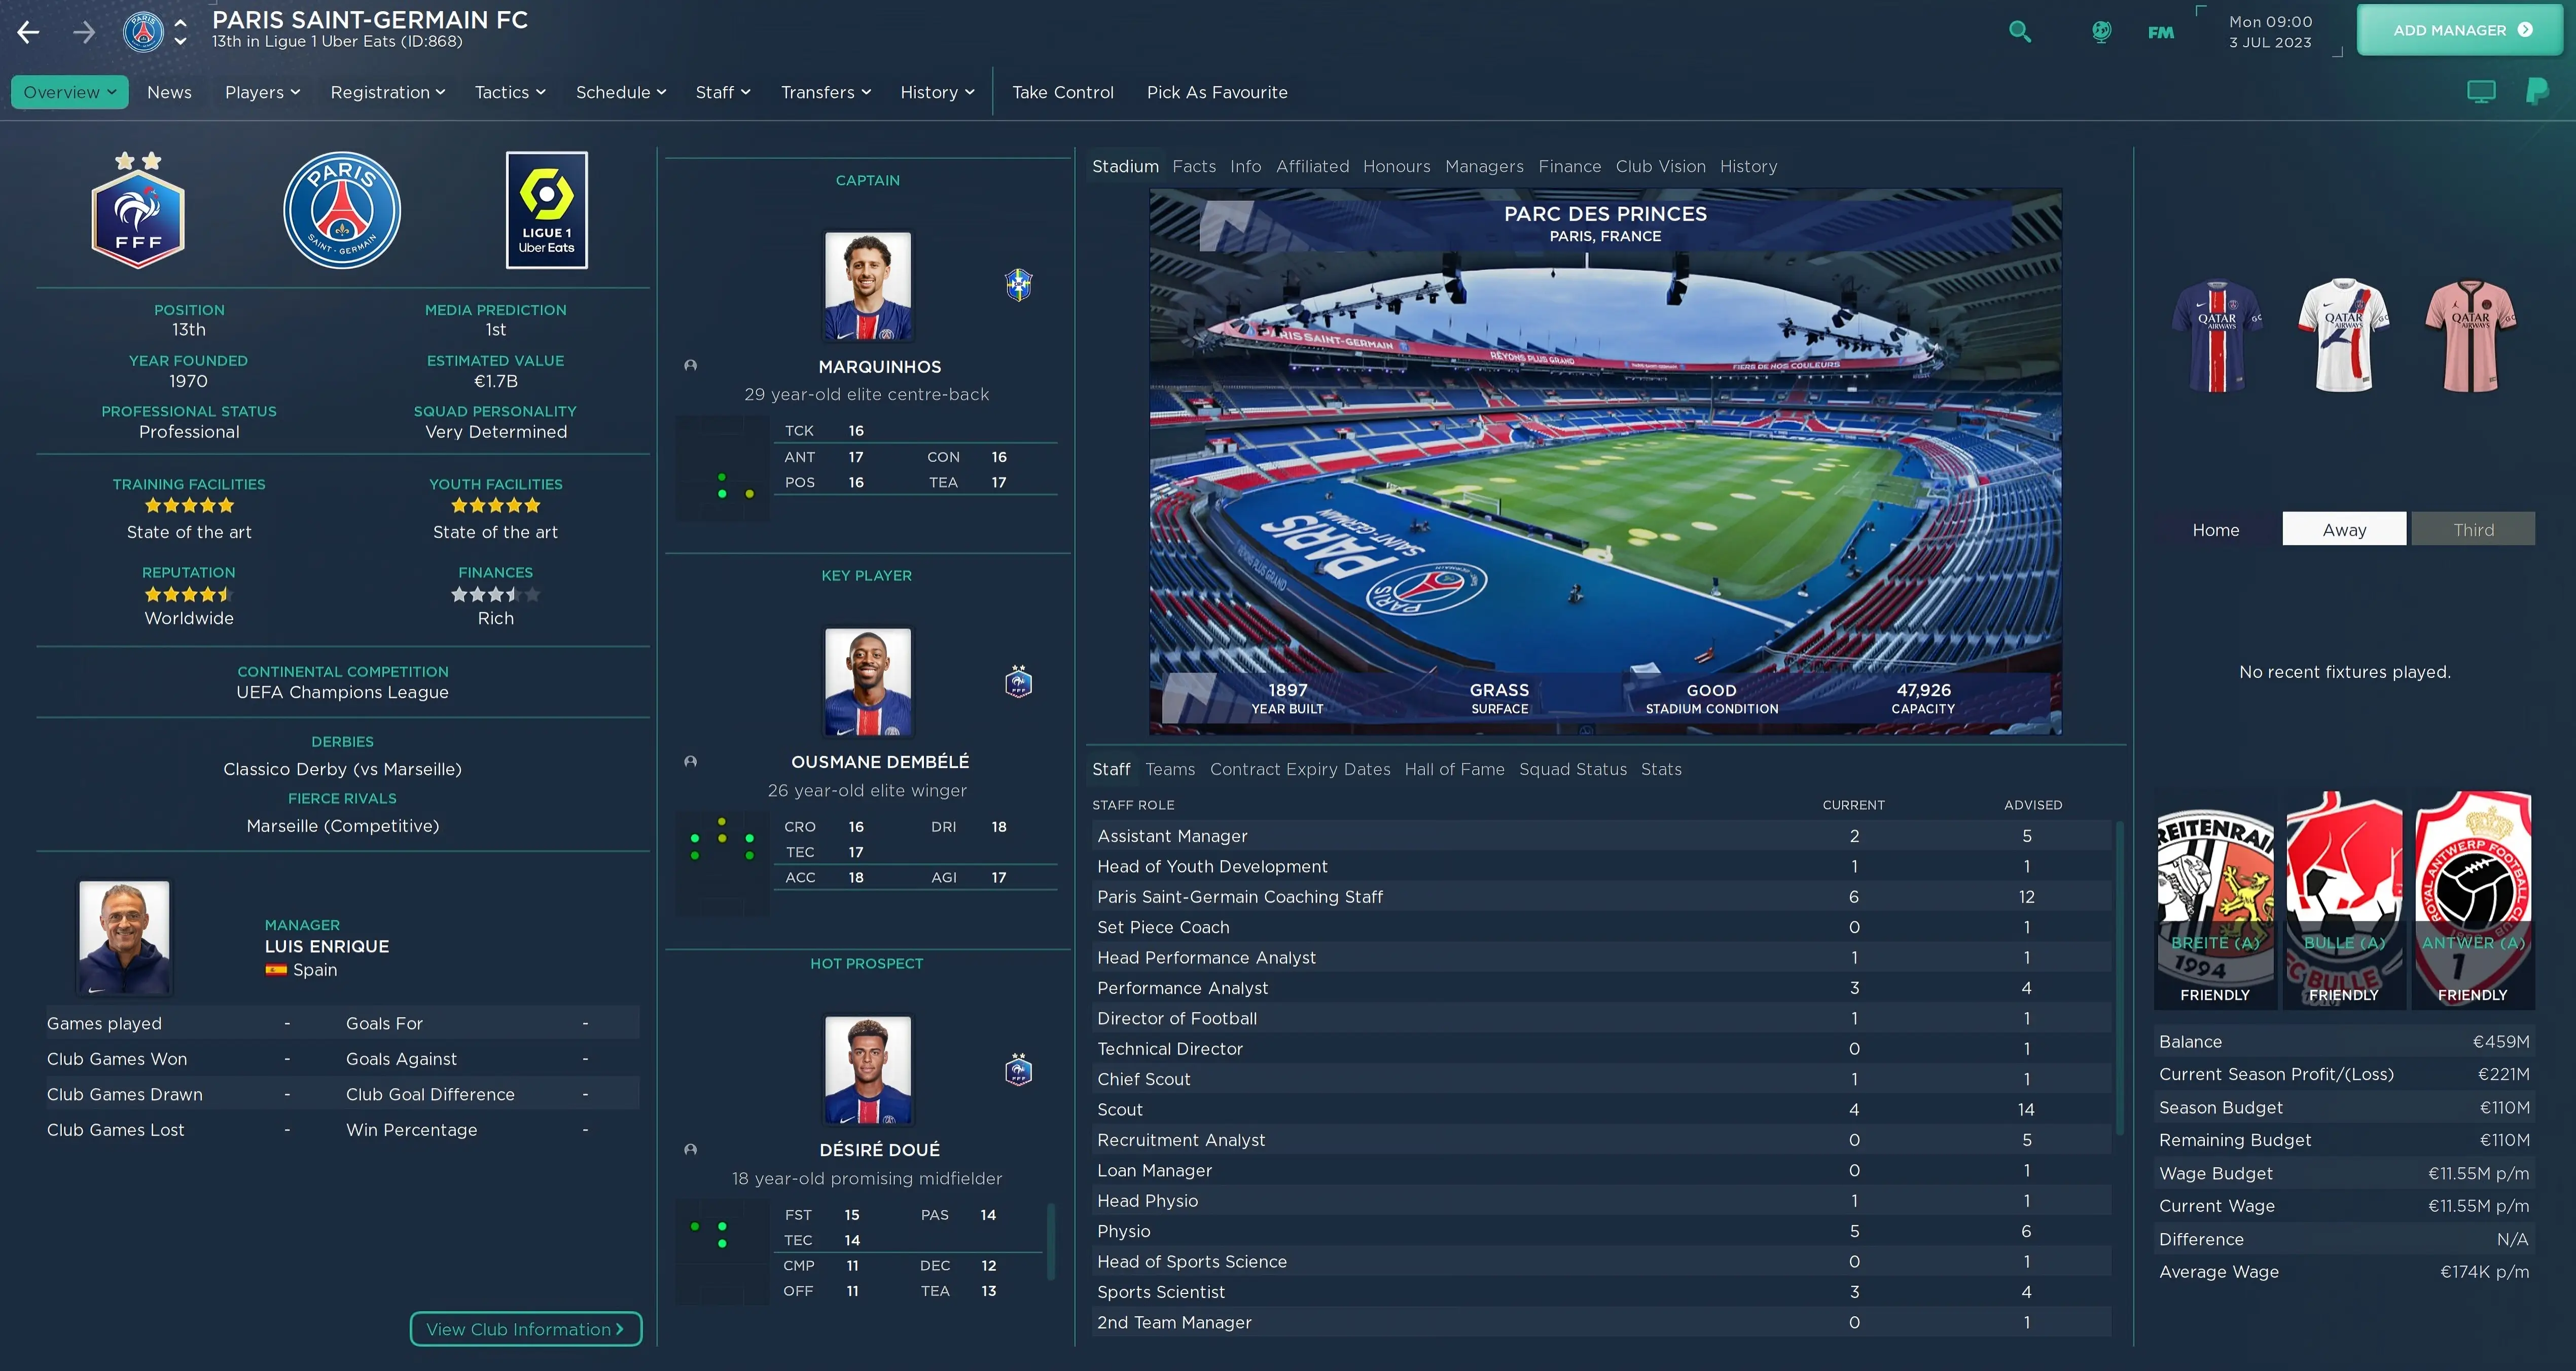Open Ousmane Dembélé player name link
Screen dimensions: 2576x1371
point(880,762)
